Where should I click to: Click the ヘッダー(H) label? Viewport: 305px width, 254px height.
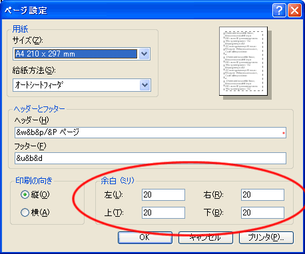pos(31,120)
